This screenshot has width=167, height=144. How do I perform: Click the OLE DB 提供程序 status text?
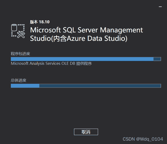pyautogui.click(x=79, y=63)
